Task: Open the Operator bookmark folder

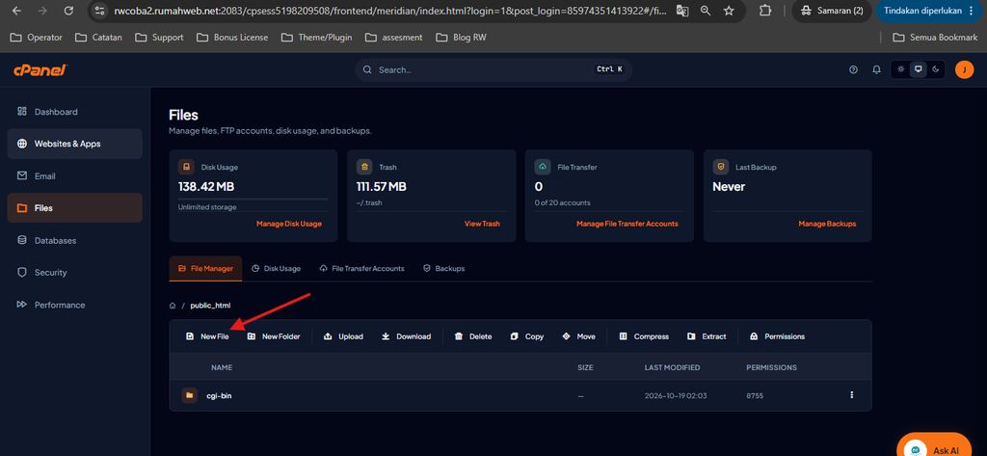Action: click(x=37, y=38)
